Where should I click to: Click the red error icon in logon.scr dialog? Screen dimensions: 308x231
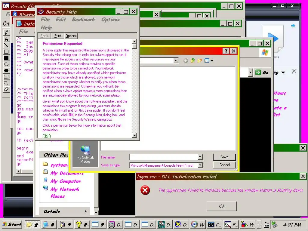pyautogui.click(x=145, y=190)
